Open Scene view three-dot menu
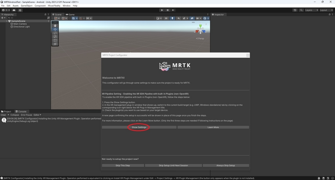 207,14
